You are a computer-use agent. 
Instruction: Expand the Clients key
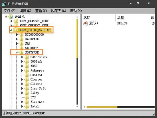[x=22, y=84]
